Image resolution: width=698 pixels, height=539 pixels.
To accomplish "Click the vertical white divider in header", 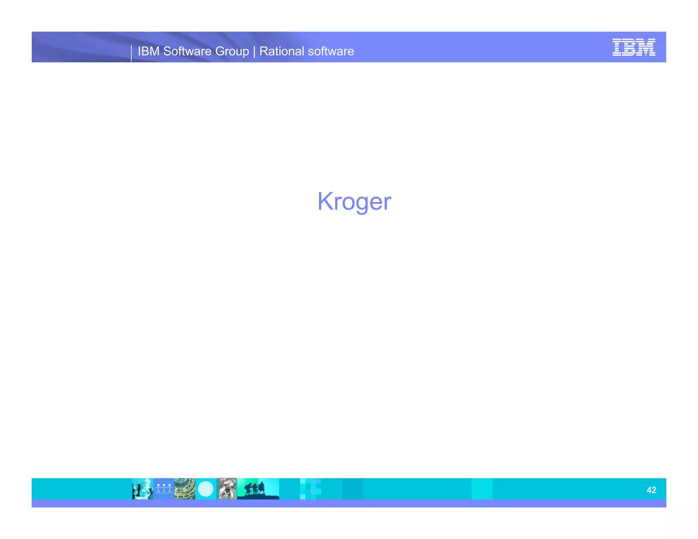I will pos(131,53).
